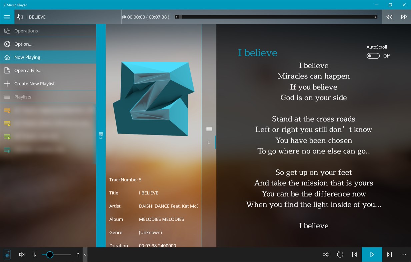Screen dimensions: 411x262
Task: Open the Playlists section icon
Action: [x=7, y=97]
